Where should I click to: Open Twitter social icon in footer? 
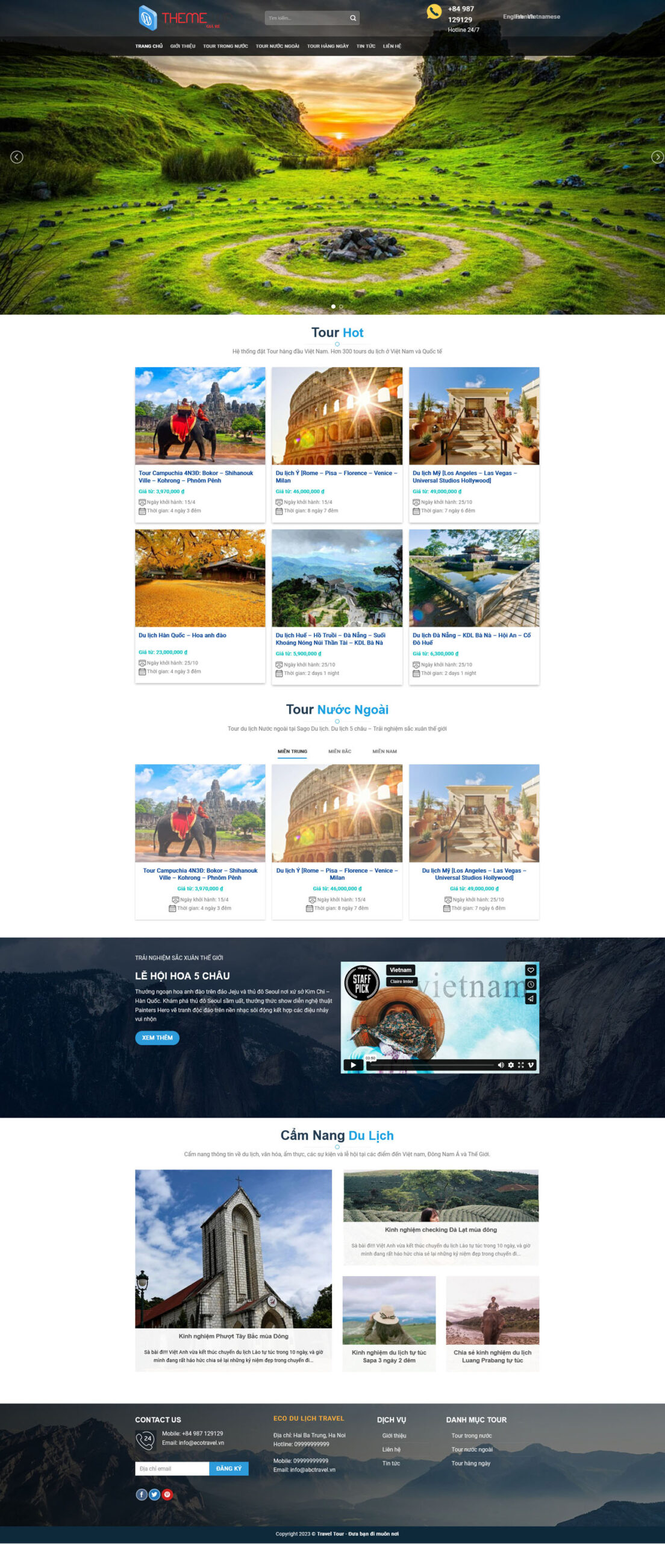(154, 1494)
